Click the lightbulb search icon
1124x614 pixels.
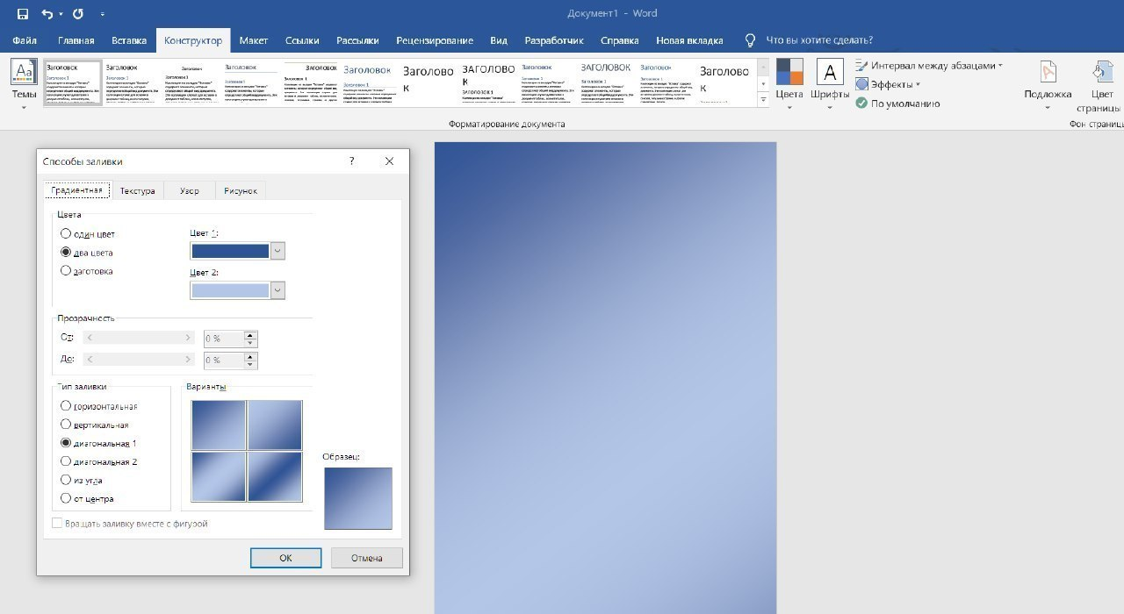(750, 40)
